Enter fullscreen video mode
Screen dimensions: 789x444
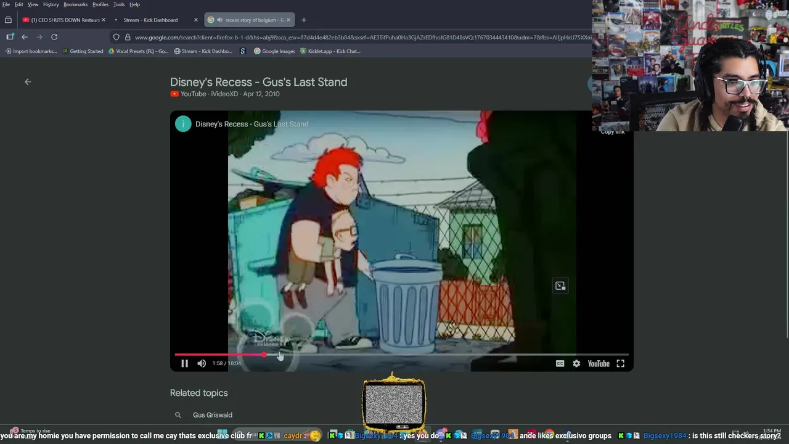[621, 363]
